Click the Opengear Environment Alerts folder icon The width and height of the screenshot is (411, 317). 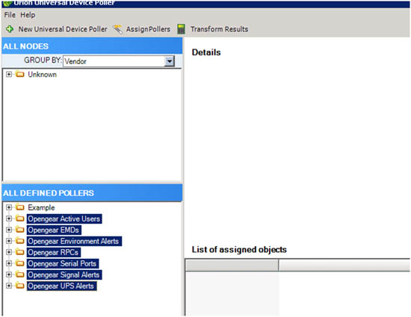point(20,241)
